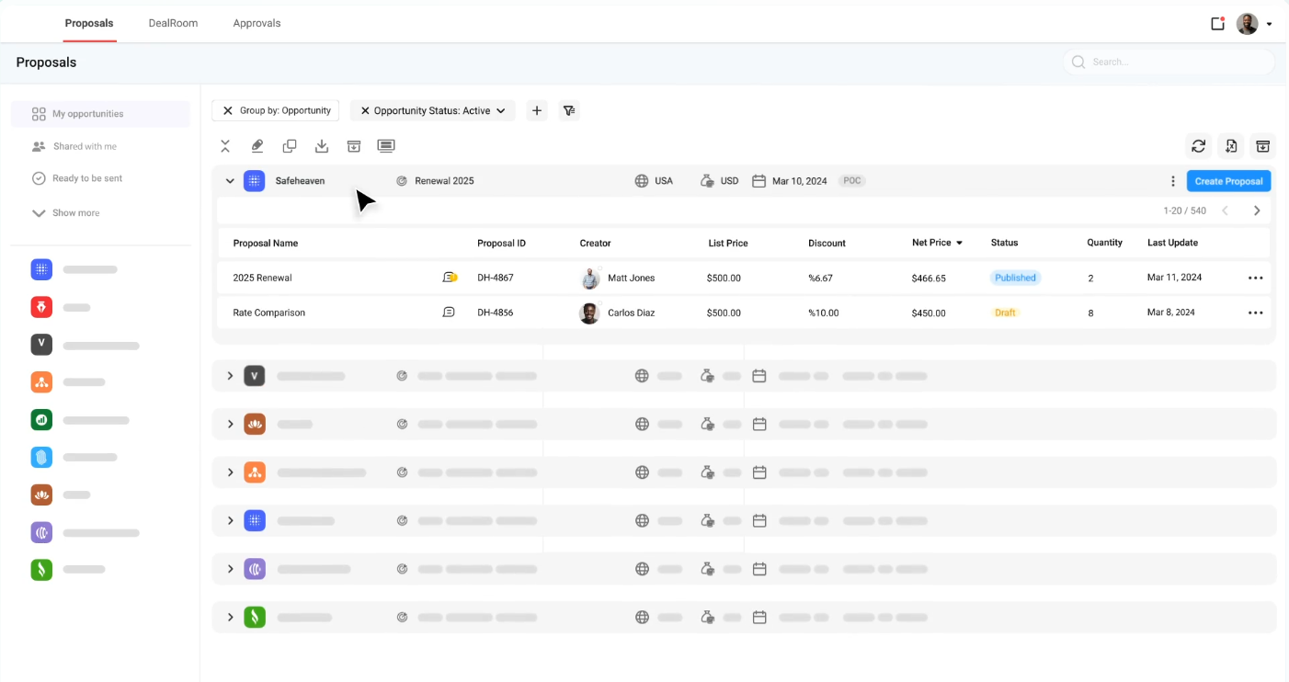The height and width of the screenshot is (682, 1289).
Task: Go to the previous page of proposals
Action: [x=1225, y=210]
